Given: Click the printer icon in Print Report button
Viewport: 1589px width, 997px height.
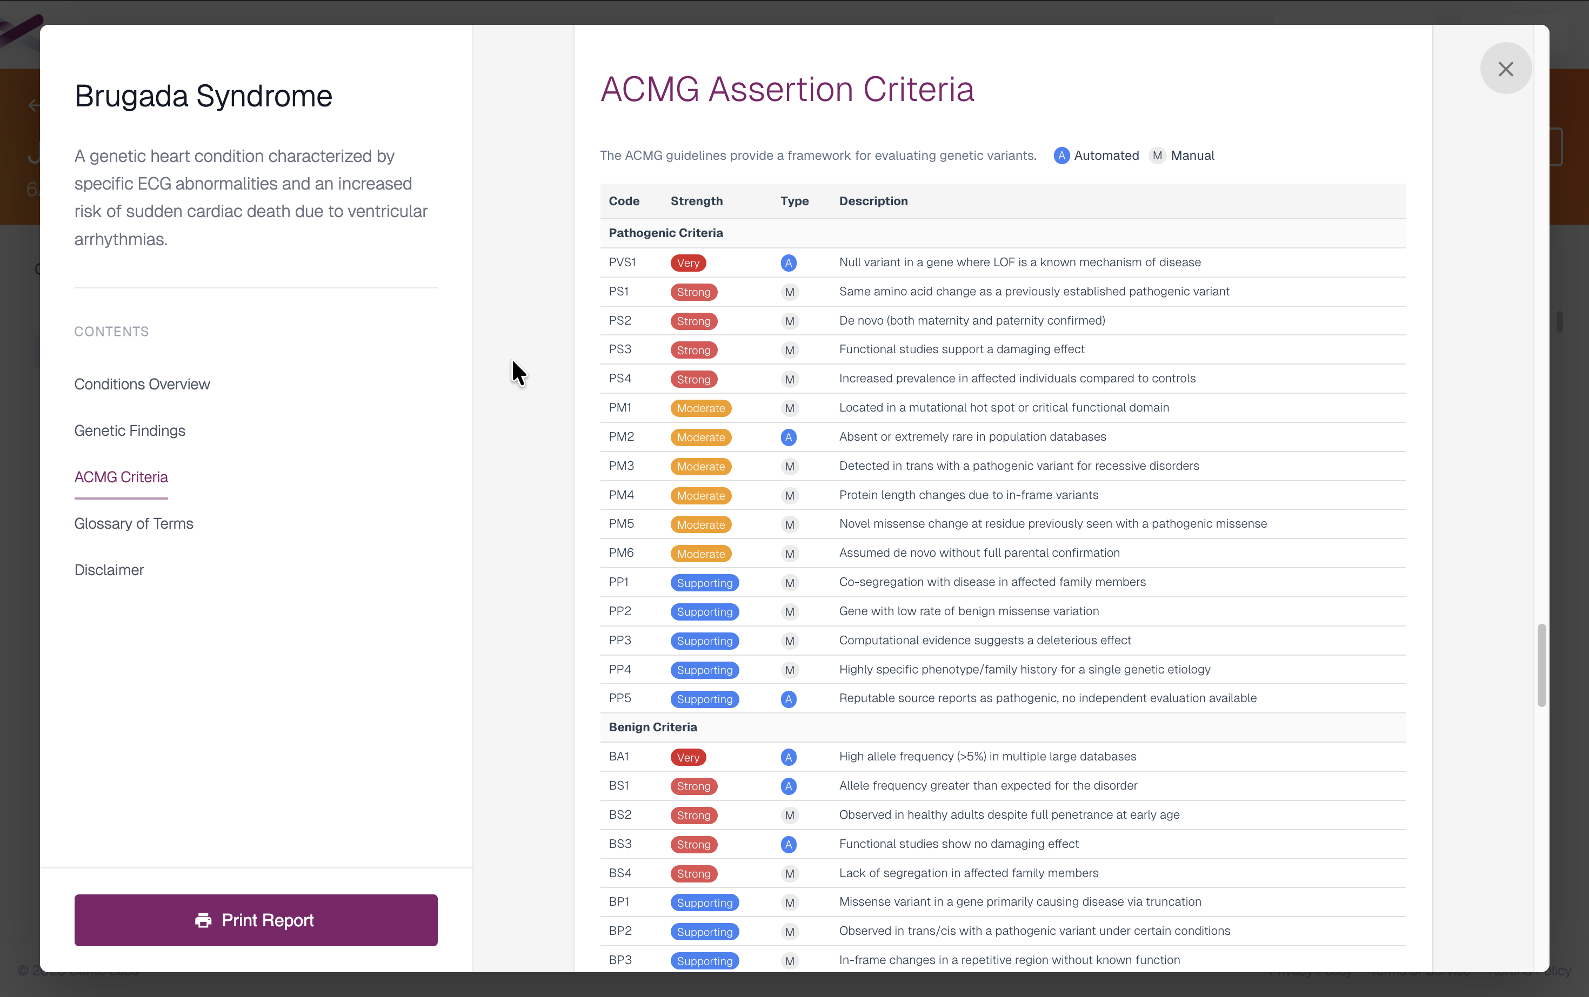Looking at the screenshot, I should pos(203,920).
